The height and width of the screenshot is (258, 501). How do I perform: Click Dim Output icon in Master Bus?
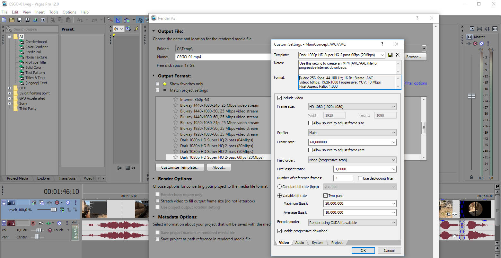[x=487, y=29]
